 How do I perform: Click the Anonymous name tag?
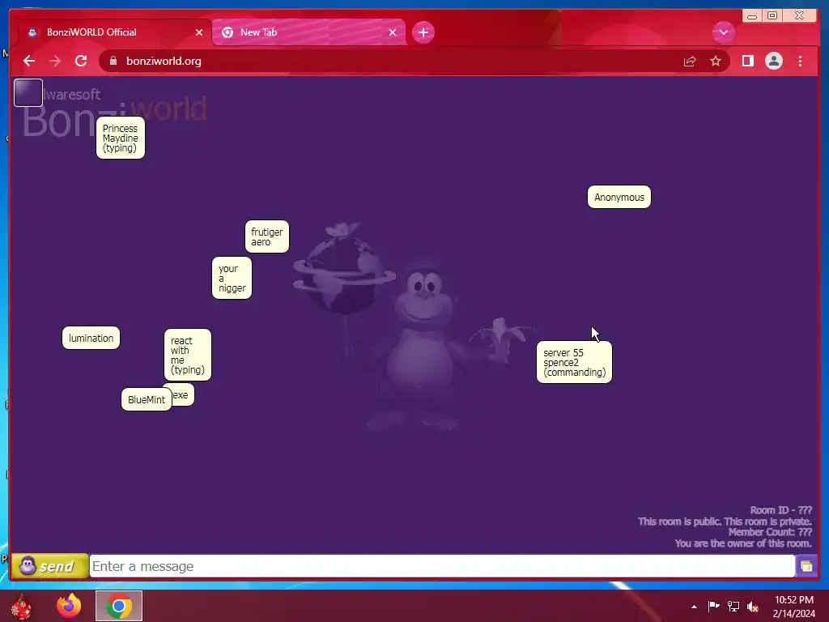[619, 198]
